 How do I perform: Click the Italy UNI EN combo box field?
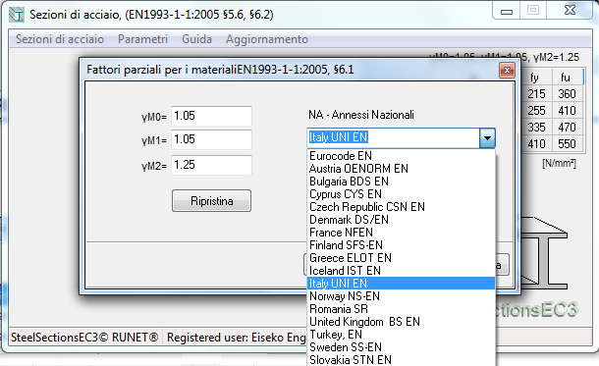393,137
